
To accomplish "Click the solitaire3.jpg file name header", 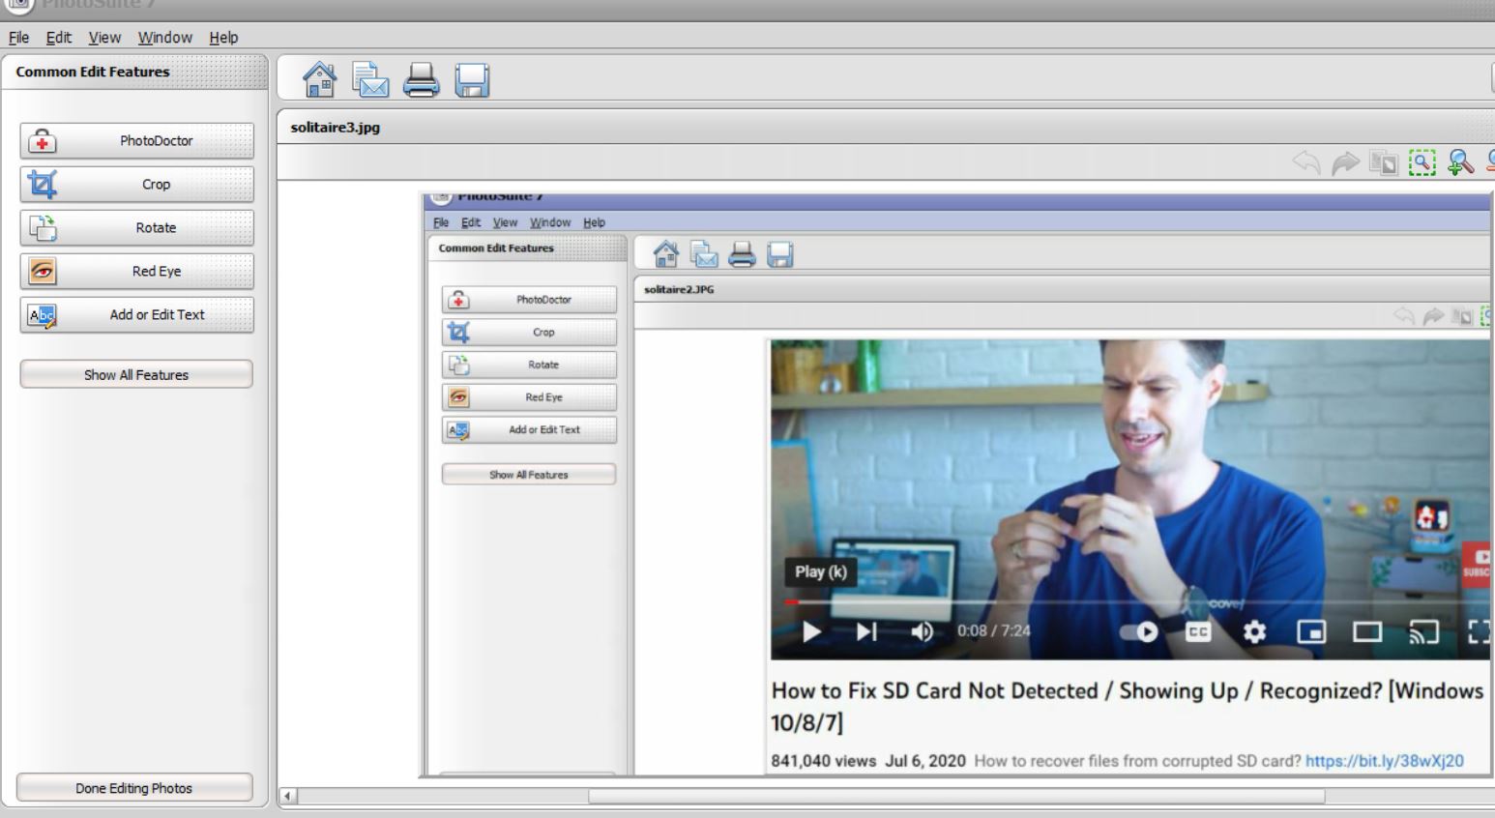I will click(x=336, y=128).
